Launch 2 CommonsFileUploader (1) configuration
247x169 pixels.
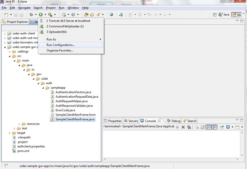71,26
